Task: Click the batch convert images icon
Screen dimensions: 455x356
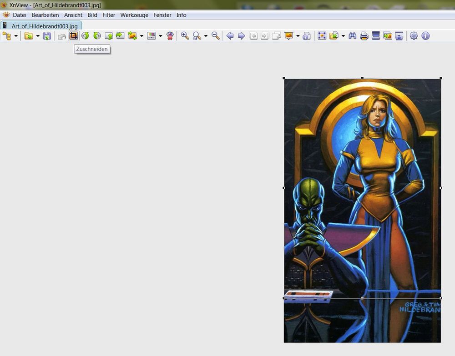Action: click(387, 36)
